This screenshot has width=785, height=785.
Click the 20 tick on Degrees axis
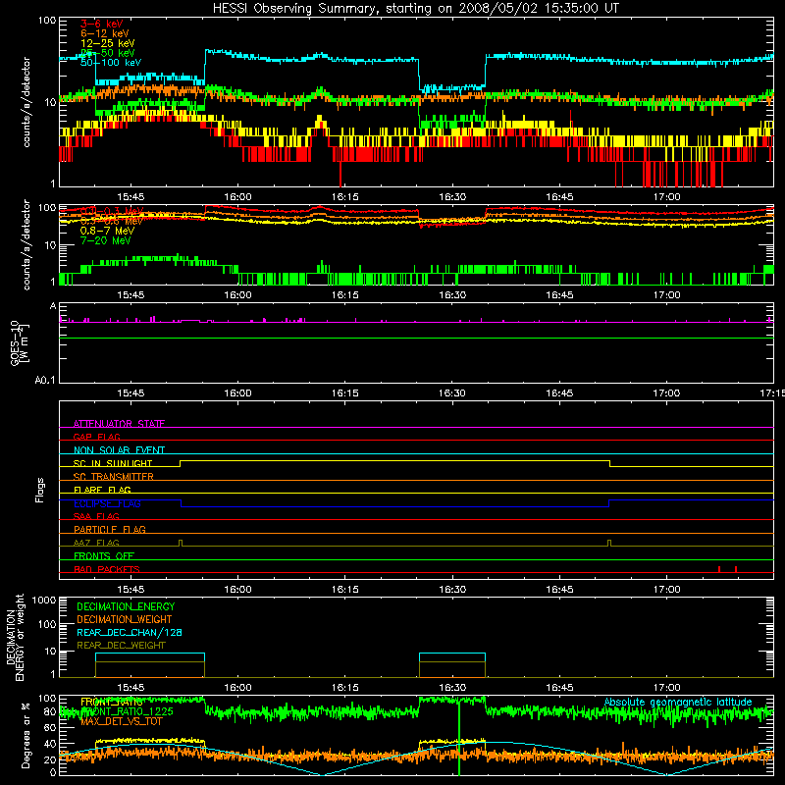coord(50,759)
